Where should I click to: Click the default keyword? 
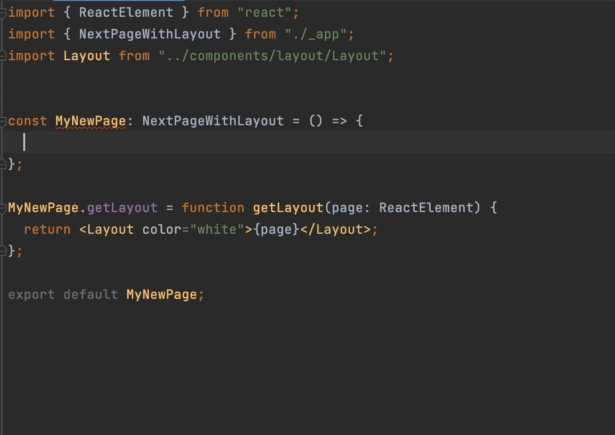point(90,294)
